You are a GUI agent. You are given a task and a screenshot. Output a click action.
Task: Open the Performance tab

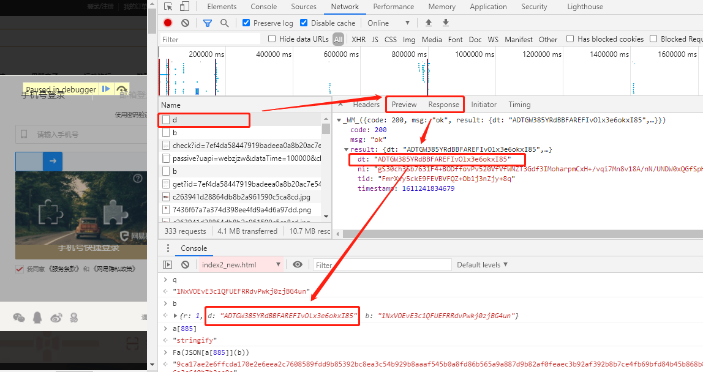click(x=394, y=7)
